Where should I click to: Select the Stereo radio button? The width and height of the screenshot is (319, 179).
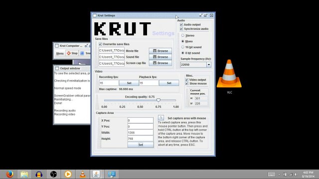[183, 35]
